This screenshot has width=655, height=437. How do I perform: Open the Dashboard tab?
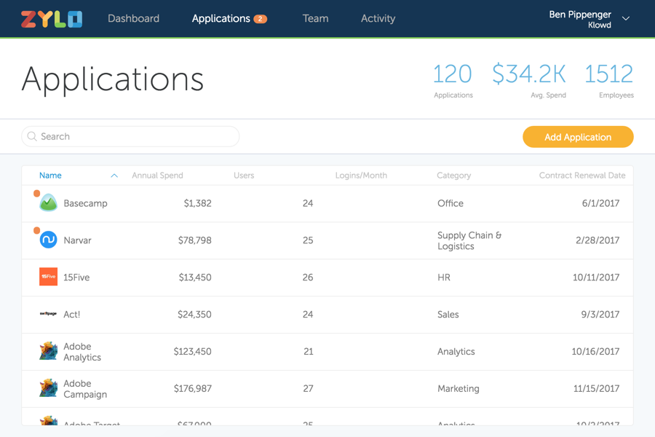point(133,19)
